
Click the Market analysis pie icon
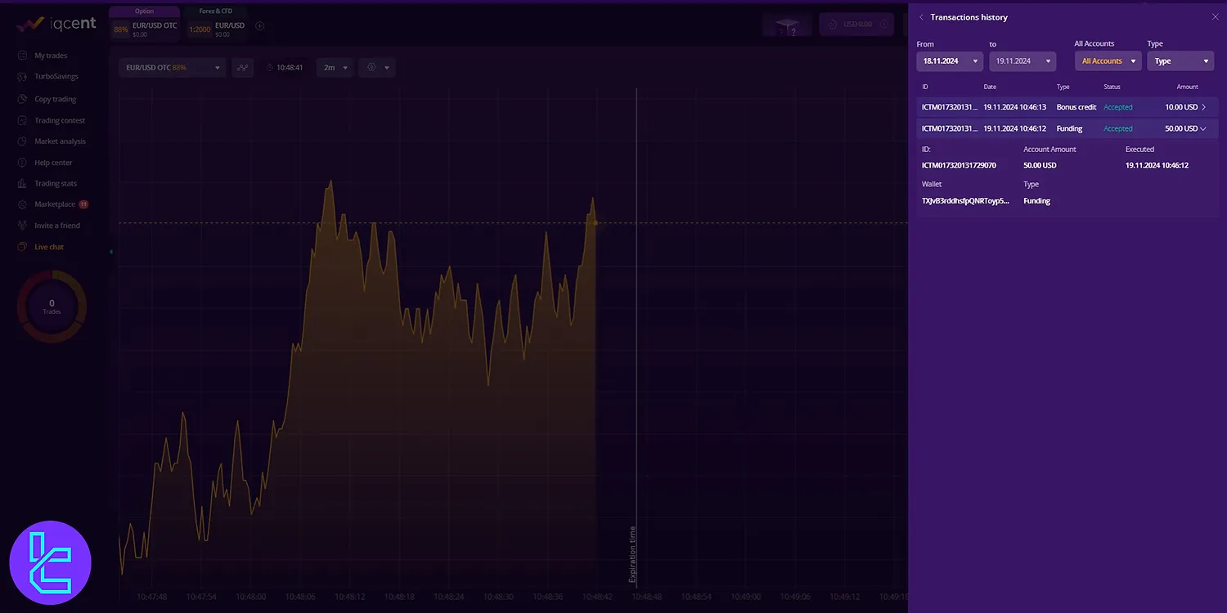(22, 141)
